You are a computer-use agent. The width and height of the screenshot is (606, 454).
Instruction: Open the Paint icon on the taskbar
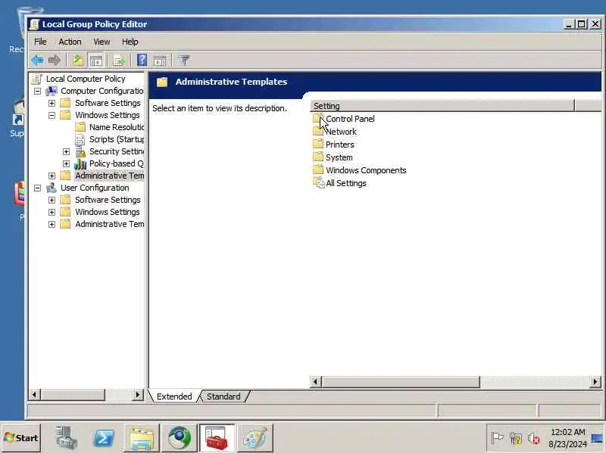point(255,438)
